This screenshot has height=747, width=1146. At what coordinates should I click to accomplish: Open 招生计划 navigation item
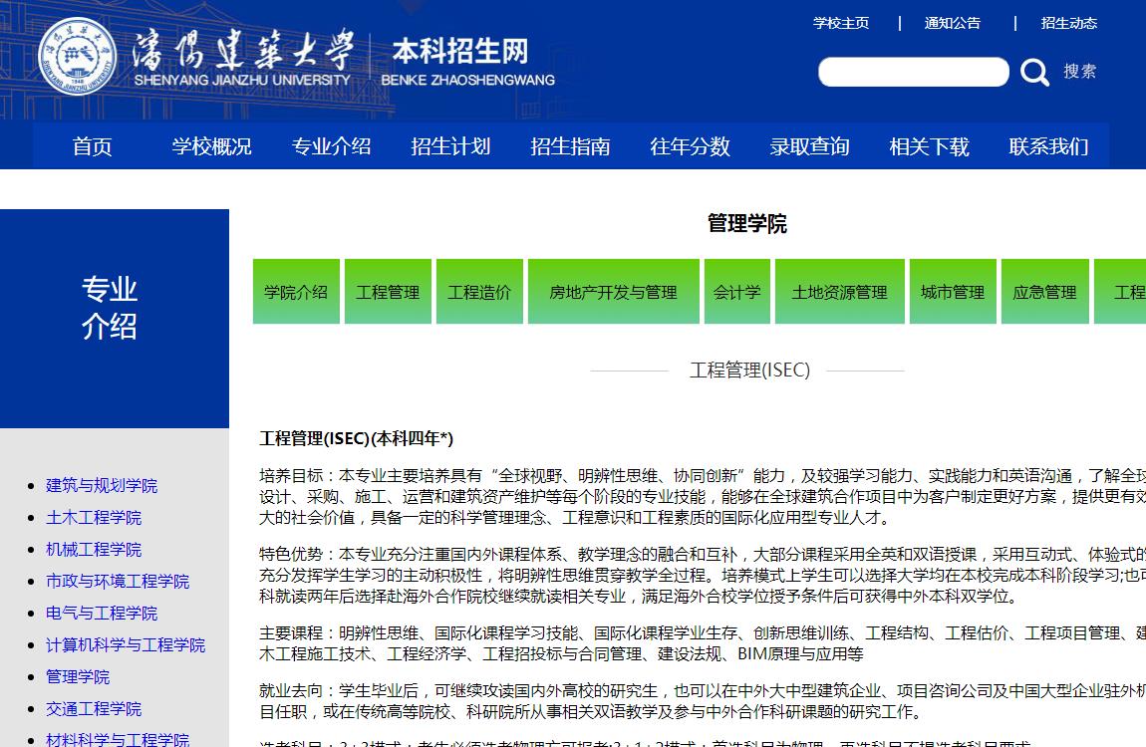(x=451, y=146)
